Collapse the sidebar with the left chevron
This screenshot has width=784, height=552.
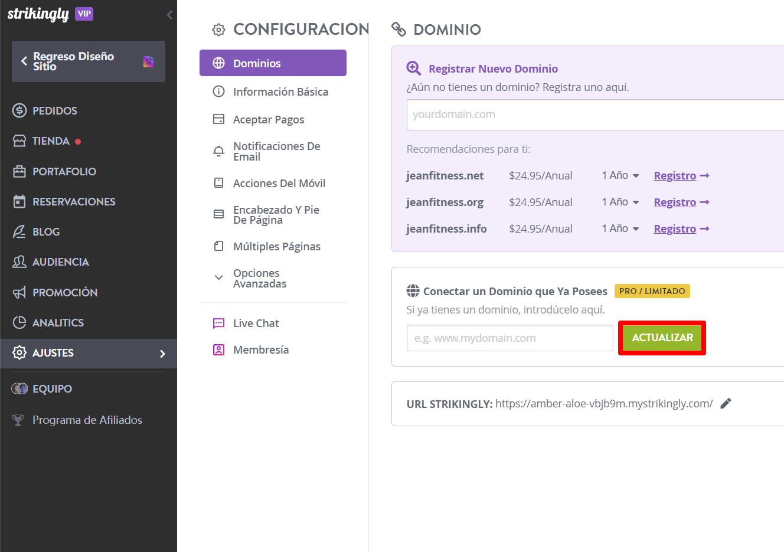pos(169,15)
